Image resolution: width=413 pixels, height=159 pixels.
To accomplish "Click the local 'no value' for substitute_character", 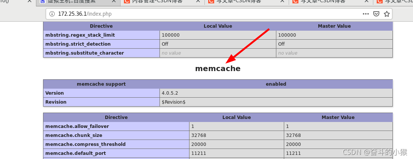I will (171, 53).
